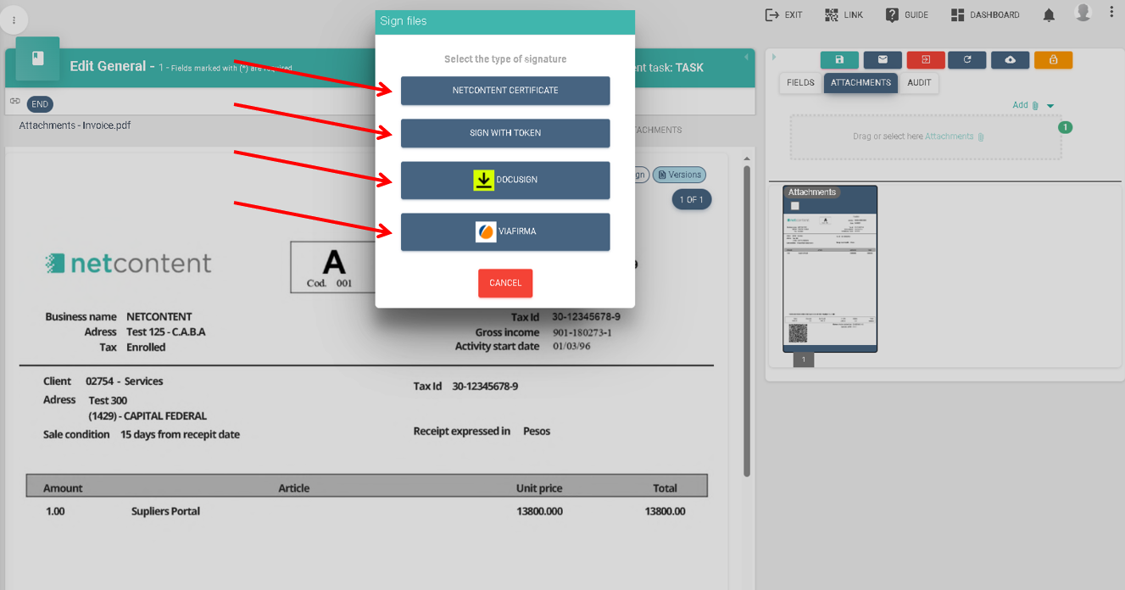1125x590 pixels.
Task: Select the DocuSign signature button
Action: [505, 180]
